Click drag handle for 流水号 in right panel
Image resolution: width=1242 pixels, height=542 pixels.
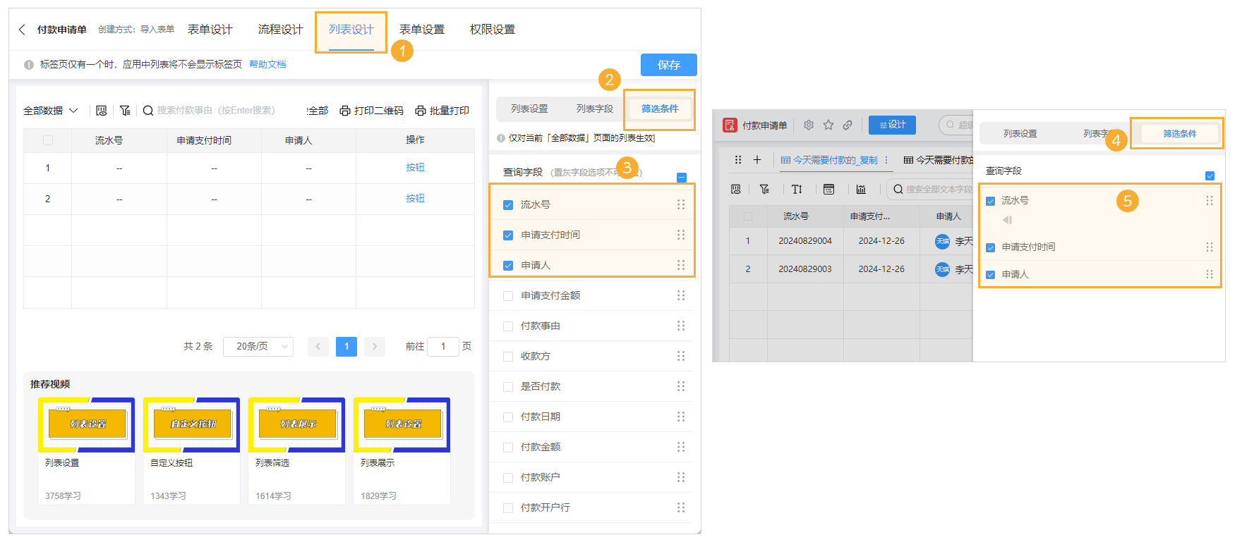(x=1210, y=200)
